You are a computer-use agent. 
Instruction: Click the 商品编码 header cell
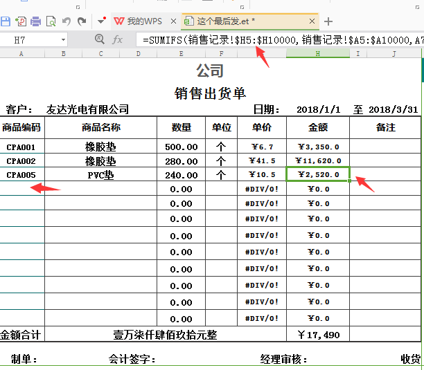click(21, 127)
